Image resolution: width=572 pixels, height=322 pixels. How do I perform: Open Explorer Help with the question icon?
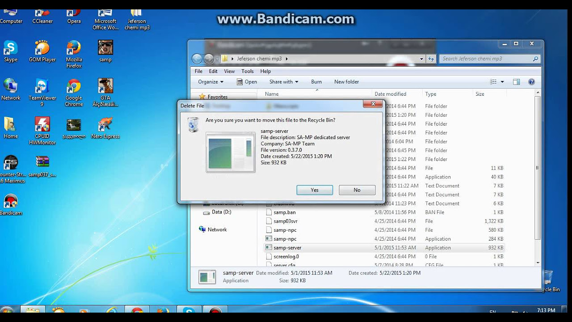[x=531, y=82]
